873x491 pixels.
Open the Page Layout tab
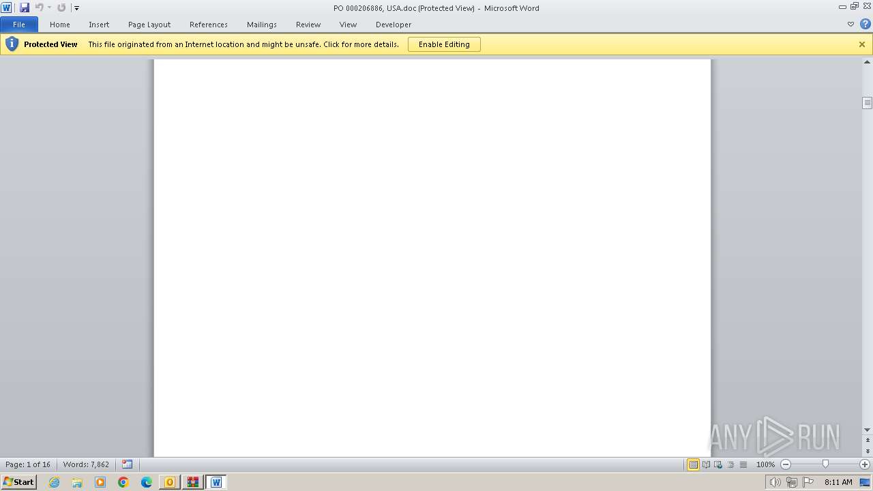149,25
